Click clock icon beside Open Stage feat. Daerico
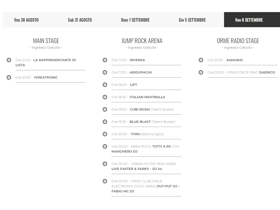This screenshot has height=210, width=280. (201, 72)
